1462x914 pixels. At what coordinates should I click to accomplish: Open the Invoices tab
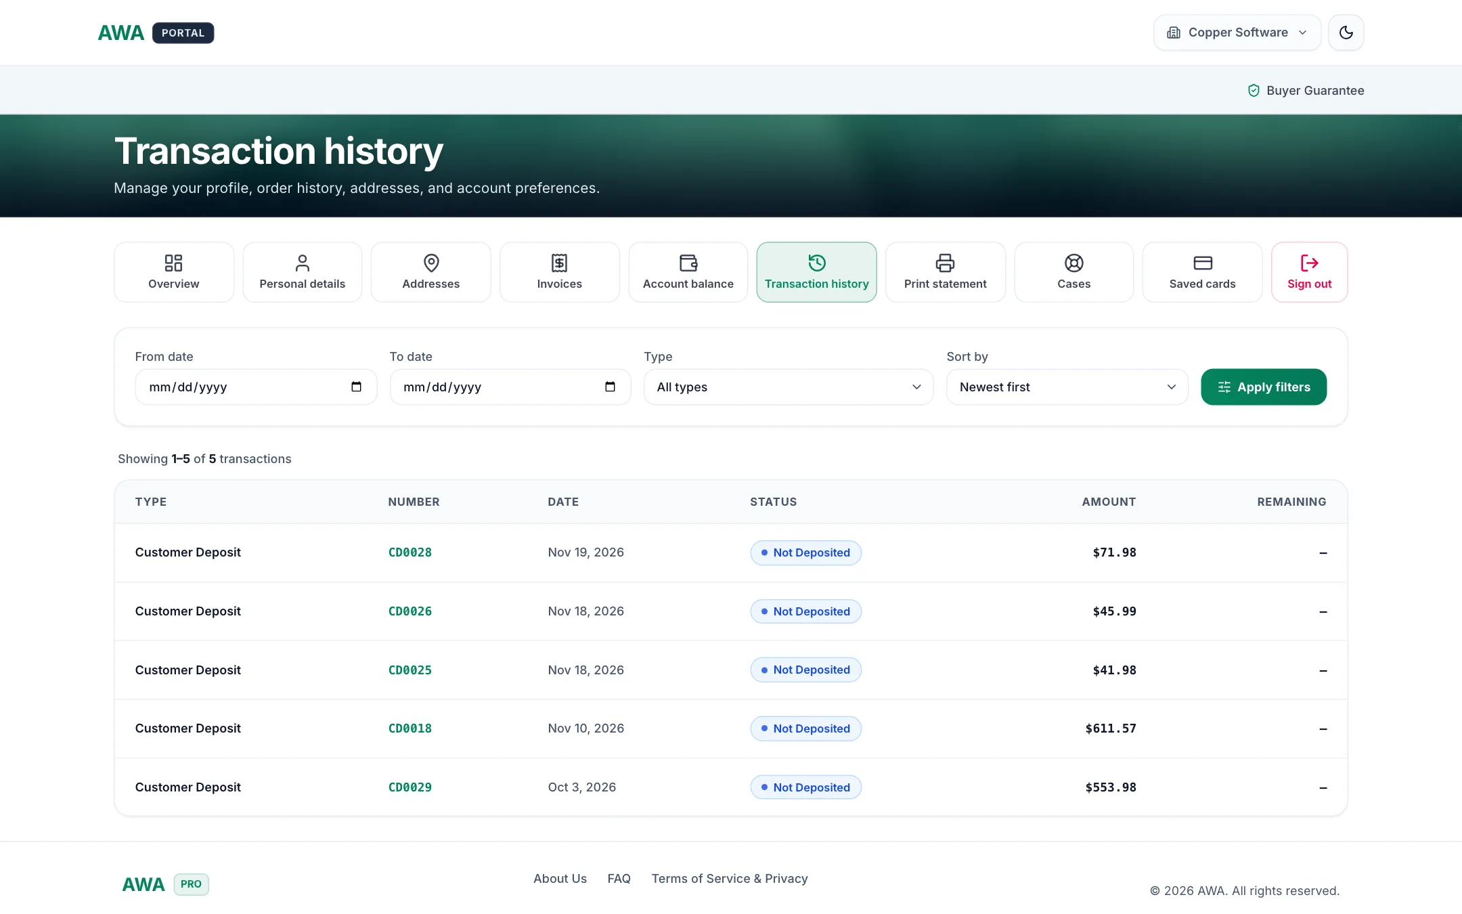point(560,272)
